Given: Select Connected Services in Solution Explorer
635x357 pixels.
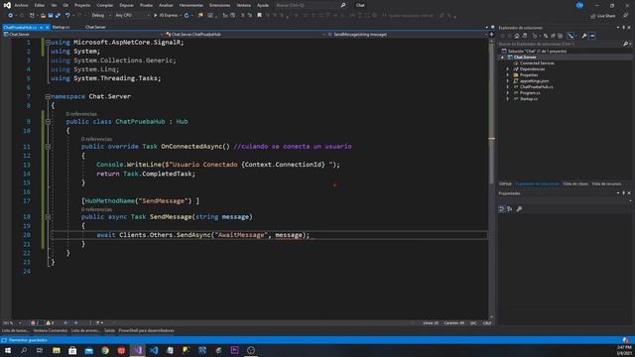Looking at the screenshot, I should 537,63.
